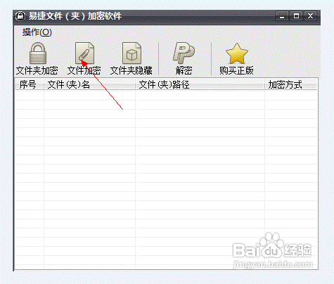Maximize the encryption software window
334x284 pixels.
coord(296,16)
